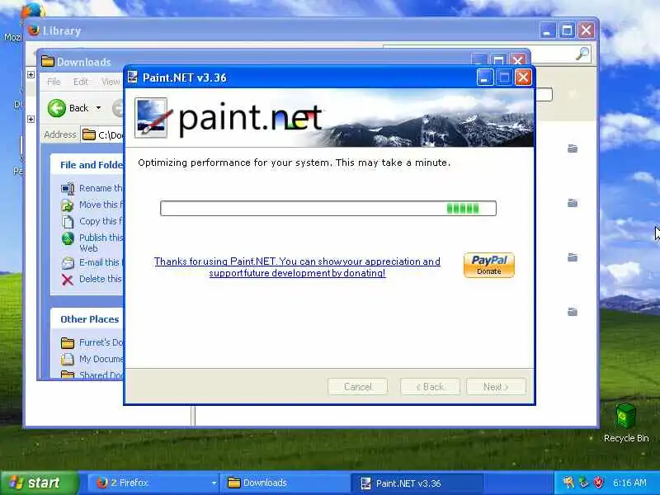Click the PayPal Donate button

[488, 265]
